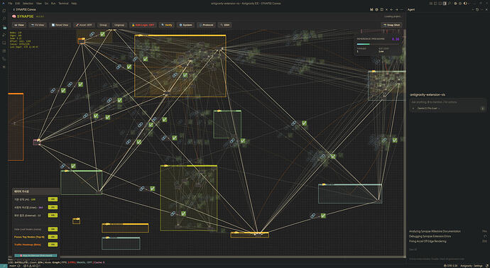Open the Search icon in the activity bar
This screenshot has width=490, height=268.
[x=4, y=18]
